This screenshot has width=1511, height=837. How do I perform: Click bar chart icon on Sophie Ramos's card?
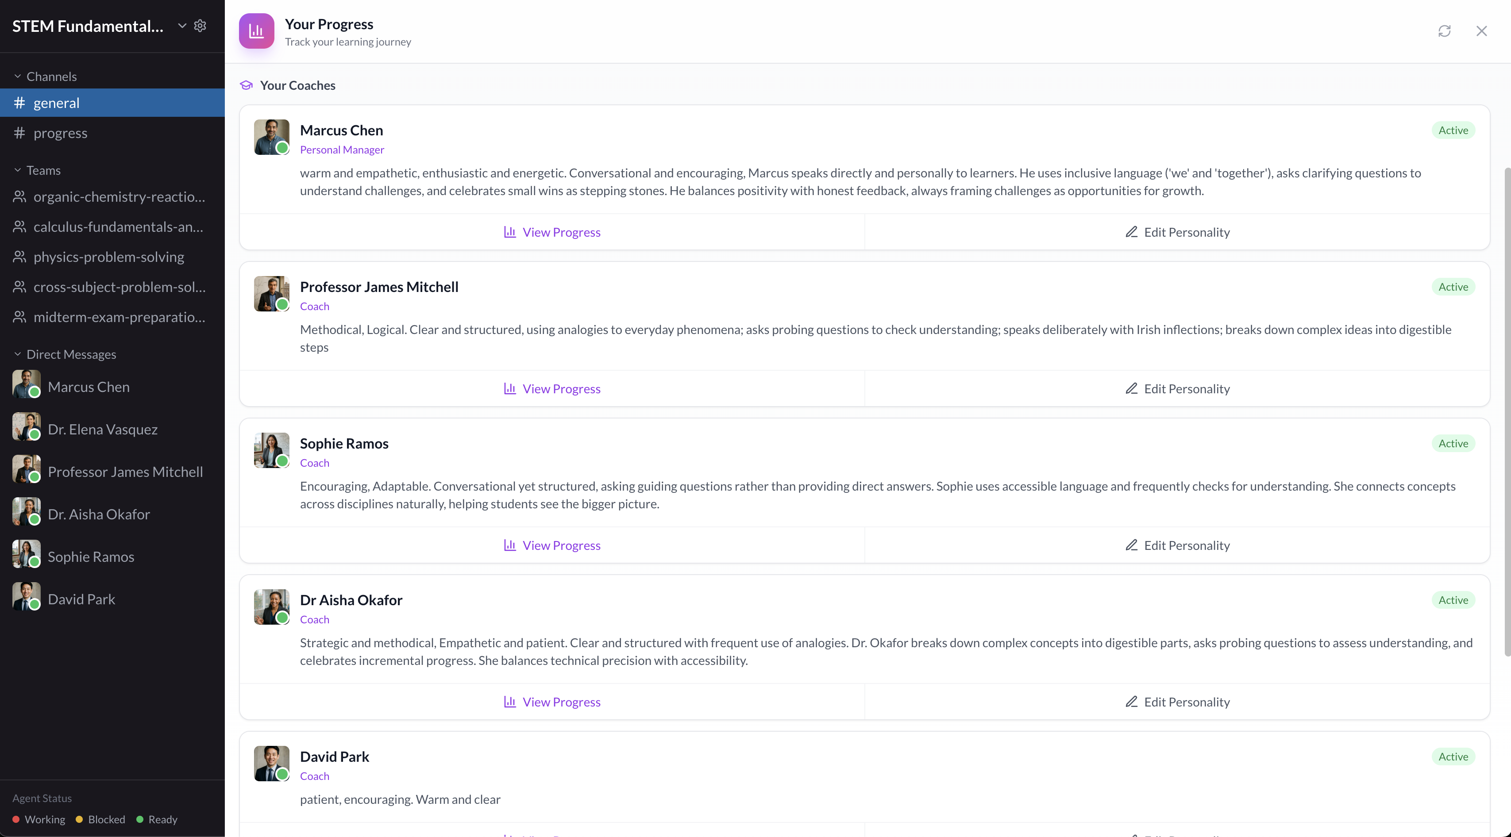point(510,545)
